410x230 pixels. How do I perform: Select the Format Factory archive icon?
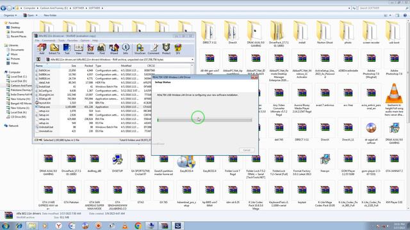302,164
